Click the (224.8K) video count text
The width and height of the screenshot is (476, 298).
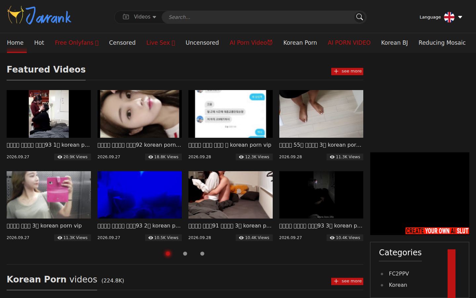pyautogui.click(x=113, y=280)
